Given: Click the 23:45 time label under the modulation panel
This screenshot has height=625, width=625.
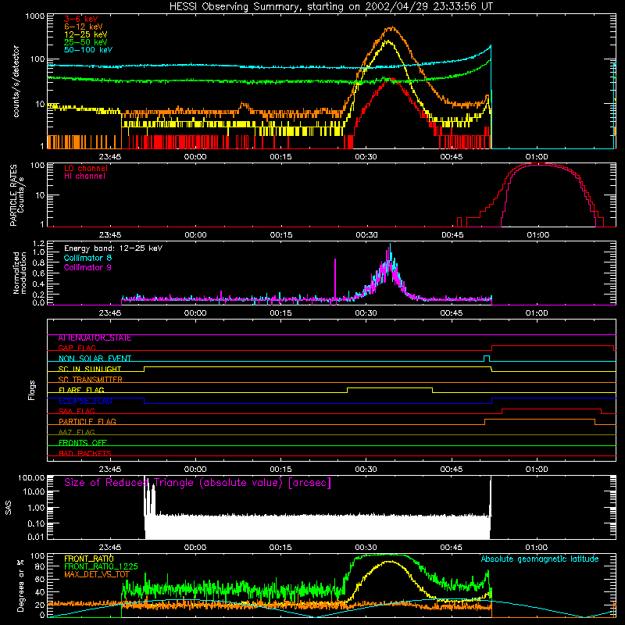Looking at the screenshot, I should (110, 313).
